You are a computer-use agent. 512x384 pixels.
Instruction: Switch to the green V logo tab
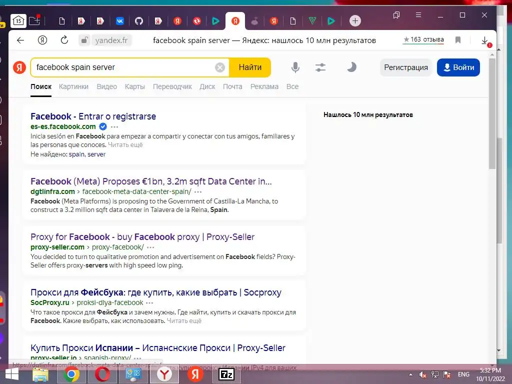pos(312,21)
